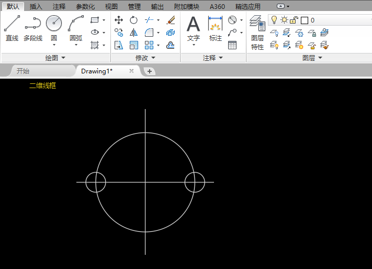Screen dimensions: 372x269
Task: Click the 二维线框 visual style label
Action: pos(42,85)
